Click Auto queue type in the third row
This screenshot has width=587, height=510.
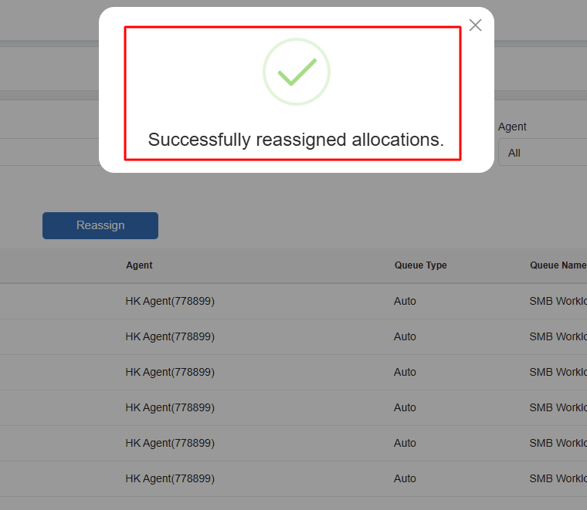click(x=405, y=372)
